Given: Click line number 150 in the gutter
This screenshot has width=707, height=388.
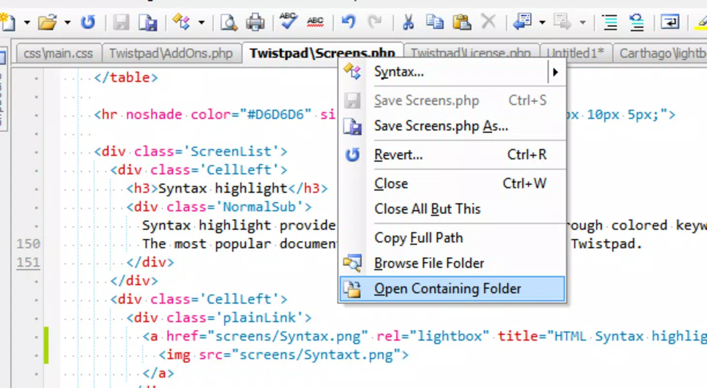Looking at the screenshot, I should point(28,243).
